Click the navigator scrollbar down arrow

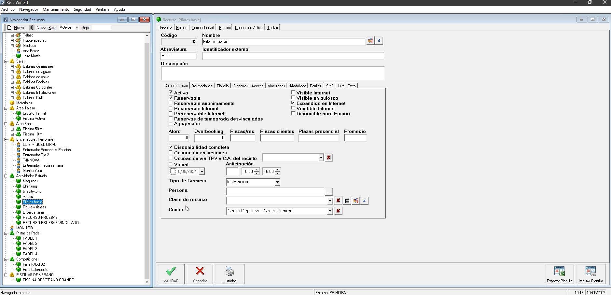[147, 282]
